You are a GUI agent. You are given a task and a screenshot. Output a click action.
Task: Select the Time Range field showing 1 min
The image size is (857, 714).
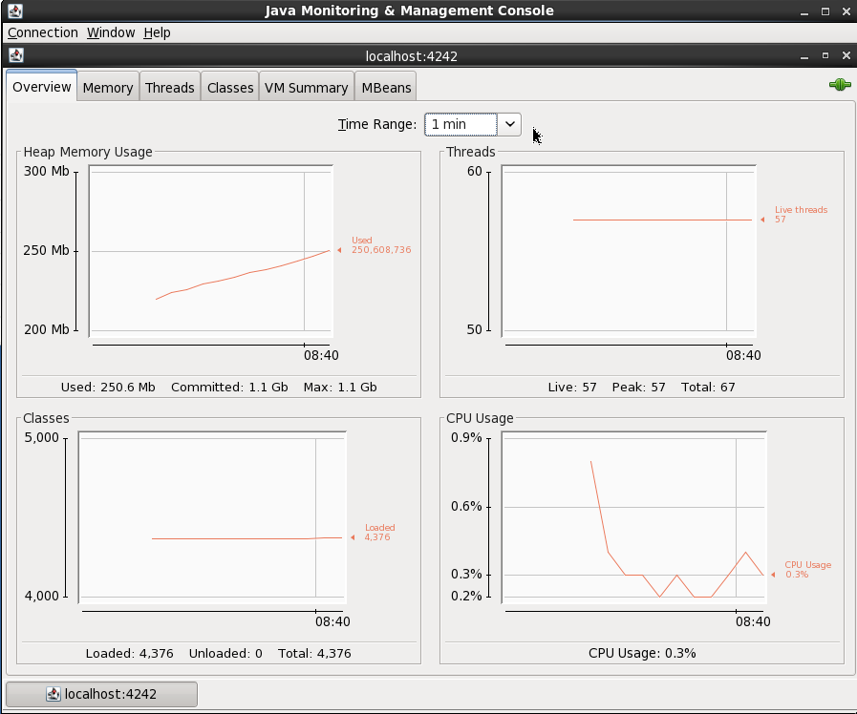coord(461,124)
